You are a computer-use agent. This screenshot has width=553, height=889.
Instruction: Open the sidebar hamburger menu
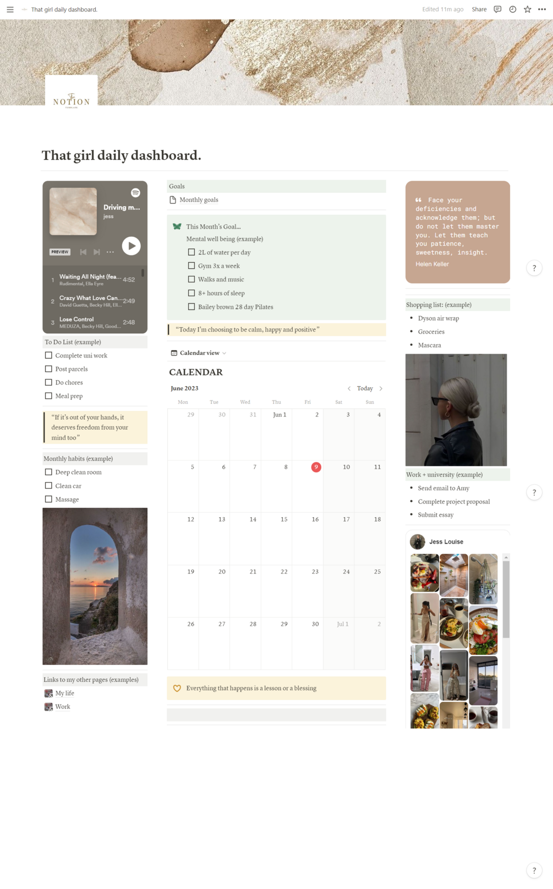[x=10, y=9]
